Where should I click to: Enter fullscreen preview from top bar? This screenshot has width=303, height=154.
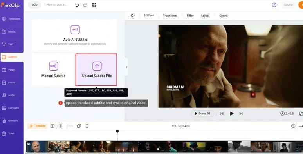(x=94, y=5)
